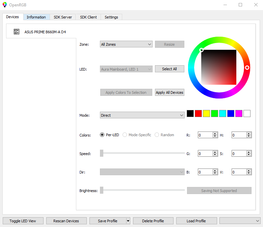Click the G value input field
The width and height of the screenshot is (263, 227).
point(205,154)
